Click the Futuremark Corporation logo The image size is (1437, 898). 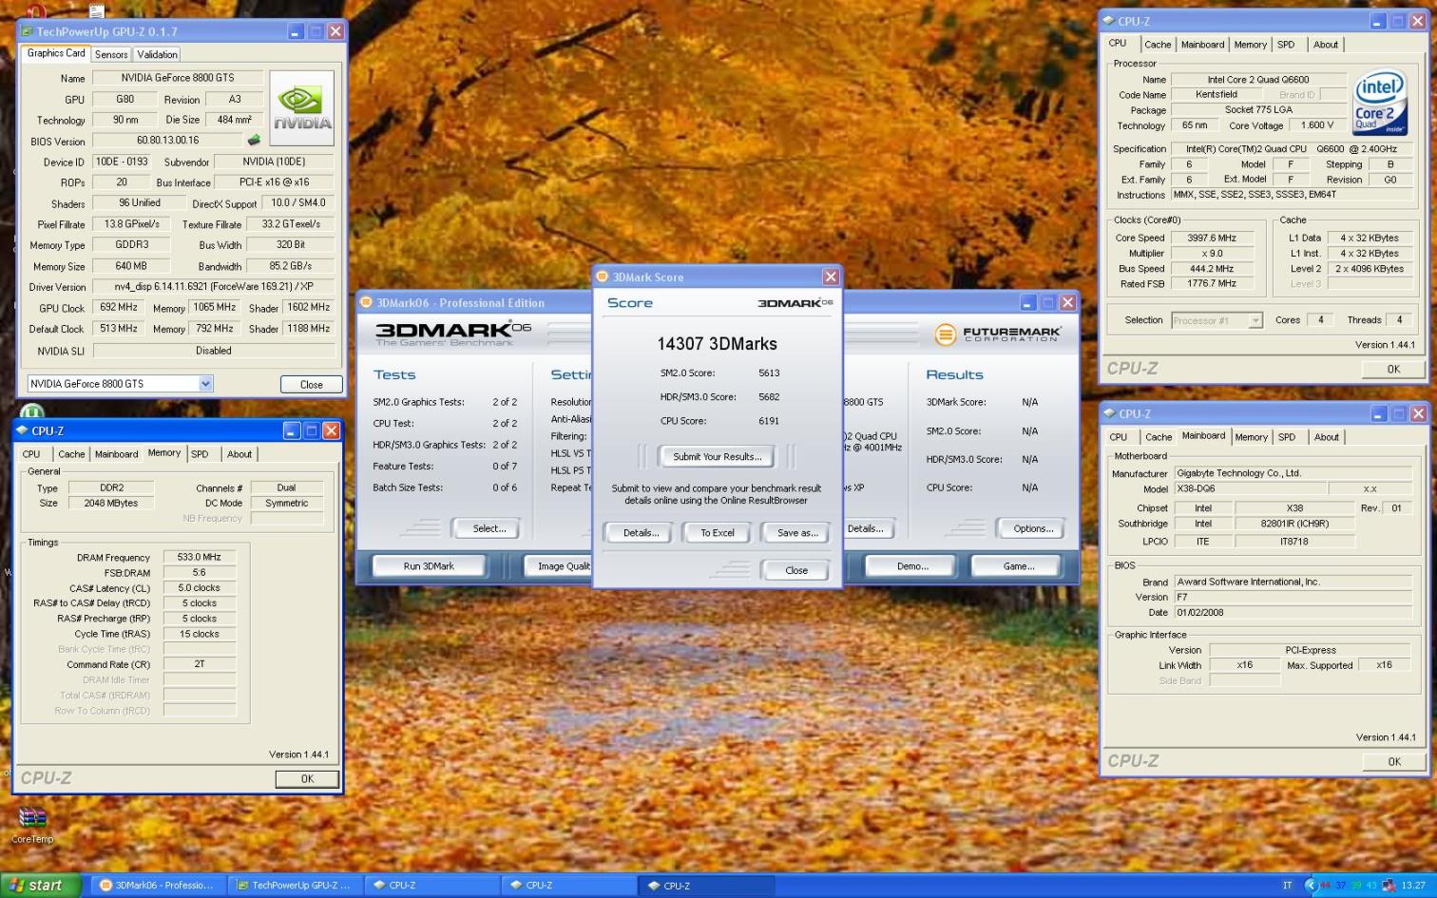[998, 334]
